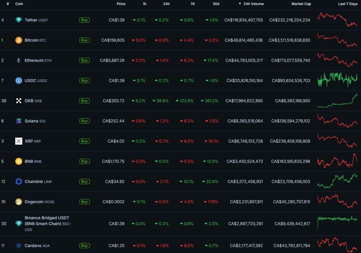This screenshot has width=361, height=253.
Task: Click the Chainlink hexagon logo icon
Action: click(19, 182)
